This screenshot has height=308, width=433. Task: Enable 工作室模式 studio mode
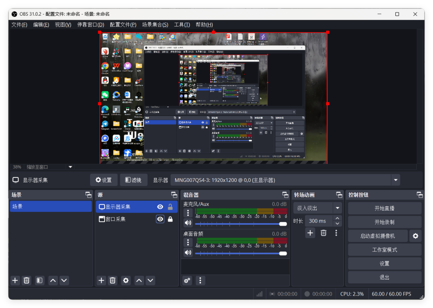[x=384, y=250]
